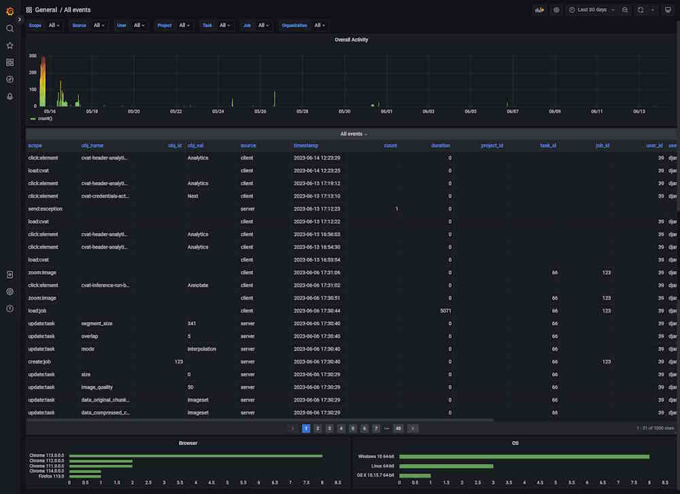
Task: Open the Scope filter dropdown
Action: click(x=53, y=25)
